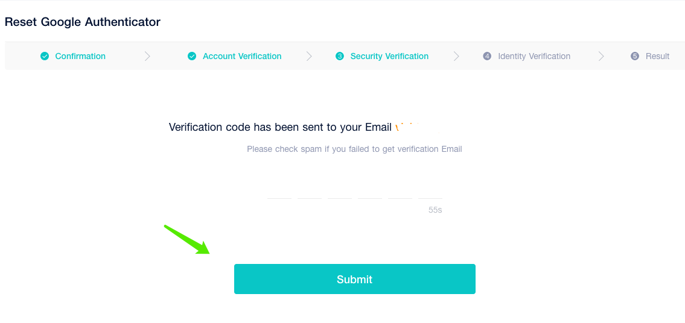This screenshot has width=685, height=323.
Task: Click the step 3 number icon
Action: pyautogui.click(x=340, y=56)
